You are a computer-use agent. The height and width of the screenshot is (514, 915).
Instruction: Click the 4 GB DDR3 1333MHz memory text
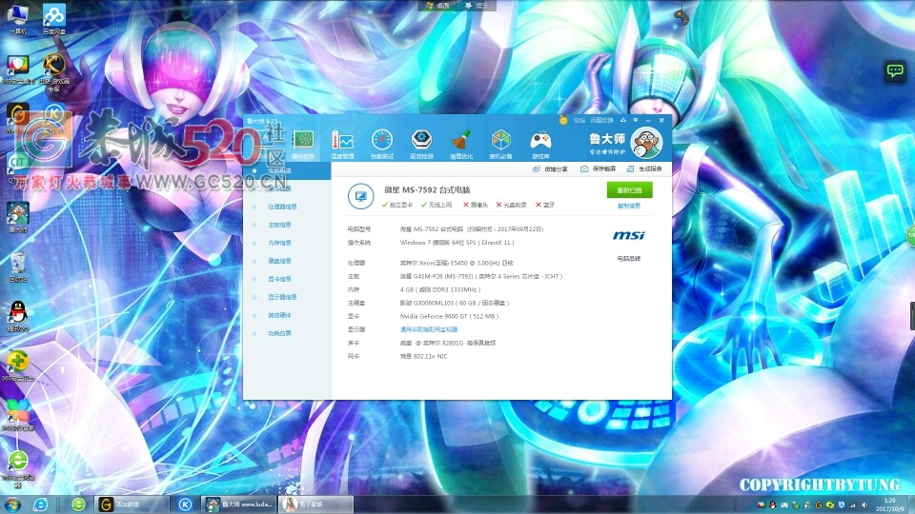440,289
